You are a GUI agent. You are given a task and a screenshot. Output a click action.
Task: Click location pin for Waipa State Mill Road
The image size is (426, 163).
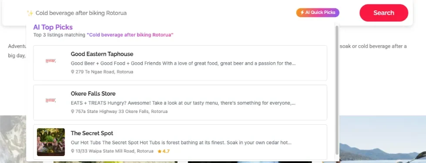pyautogui.click(x=73, y=151)
